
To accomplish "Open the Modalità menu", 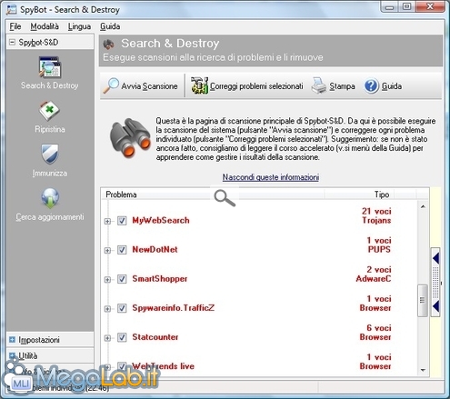I will pos(45,26).
